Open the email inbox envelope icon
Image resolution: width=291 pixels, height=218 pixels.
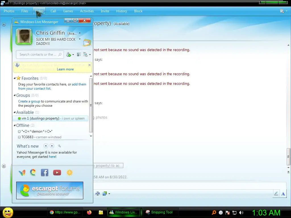click(x=87, y=43)
